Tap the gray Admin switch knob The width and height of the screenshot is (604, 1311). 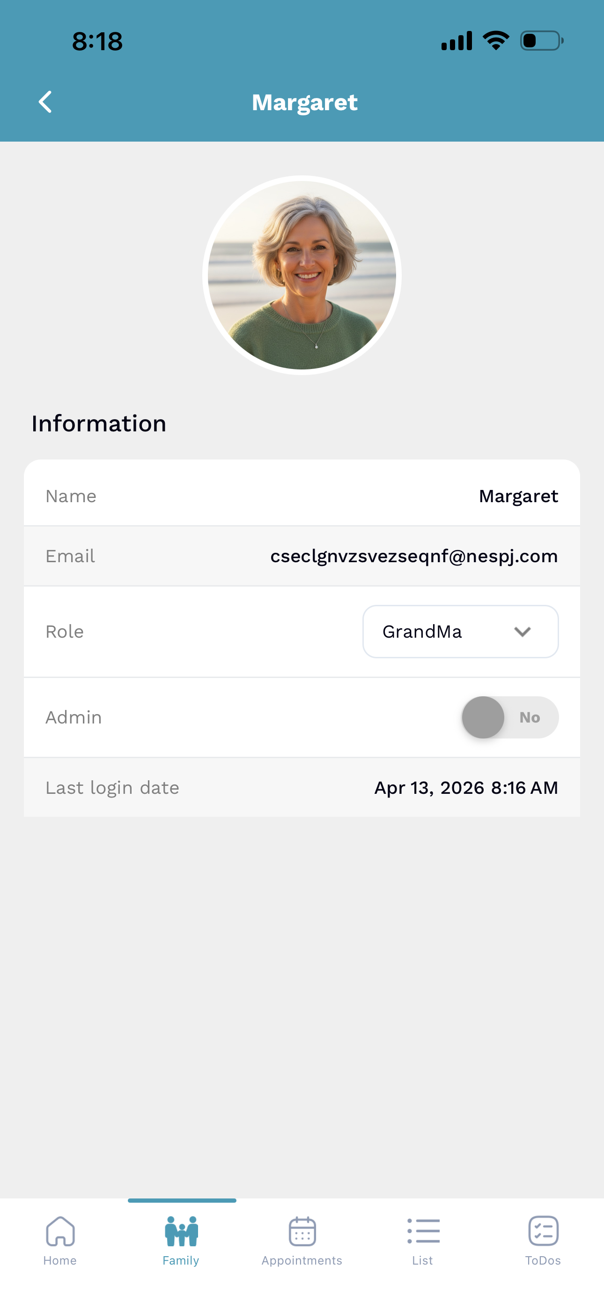pos(484,716)
